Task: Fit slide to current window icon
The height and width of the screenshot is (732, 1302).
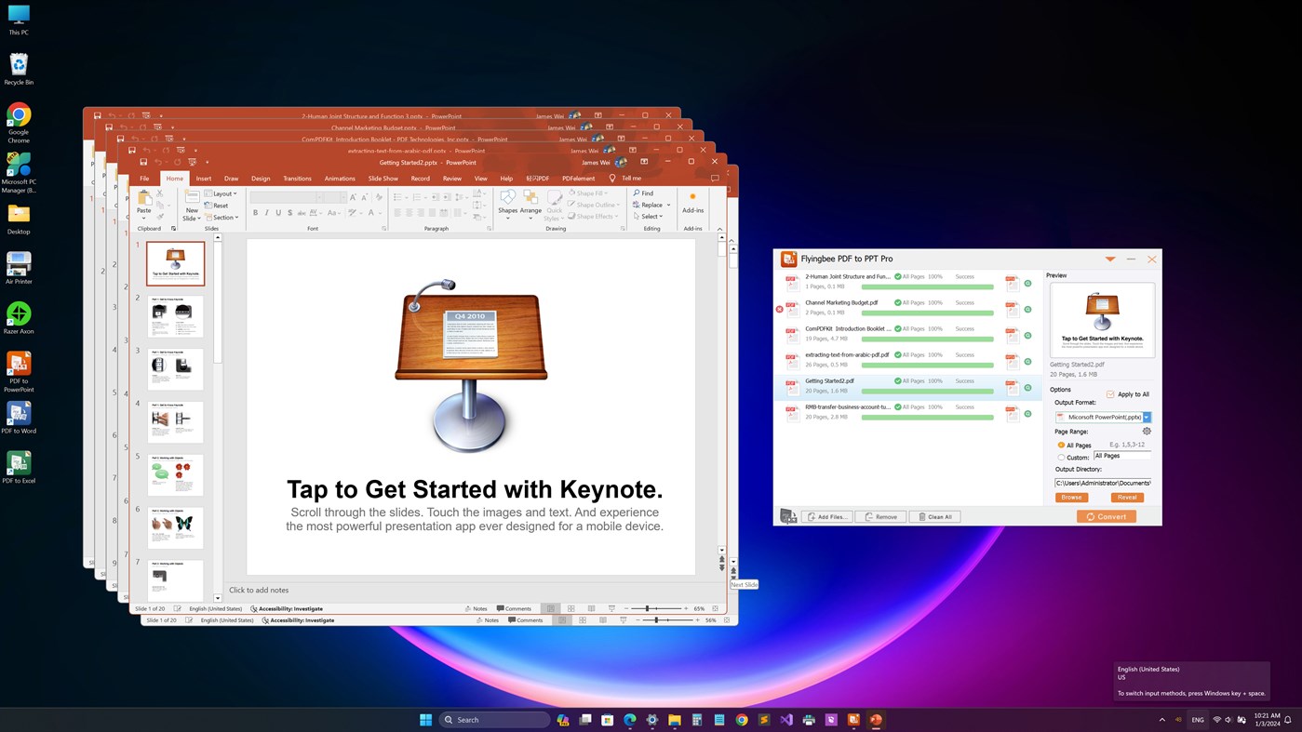Action: (716, 608)
